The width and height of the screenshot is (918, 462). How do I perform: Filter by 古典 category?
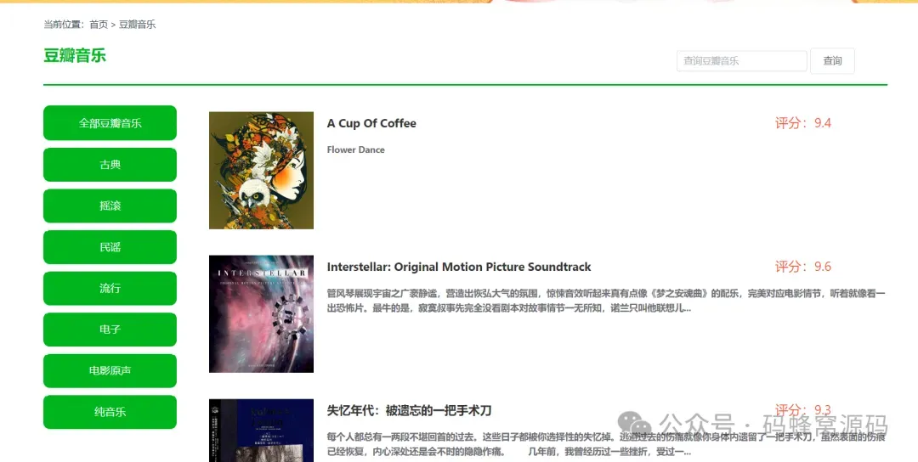pyautogui.click(x=110, y=164)
